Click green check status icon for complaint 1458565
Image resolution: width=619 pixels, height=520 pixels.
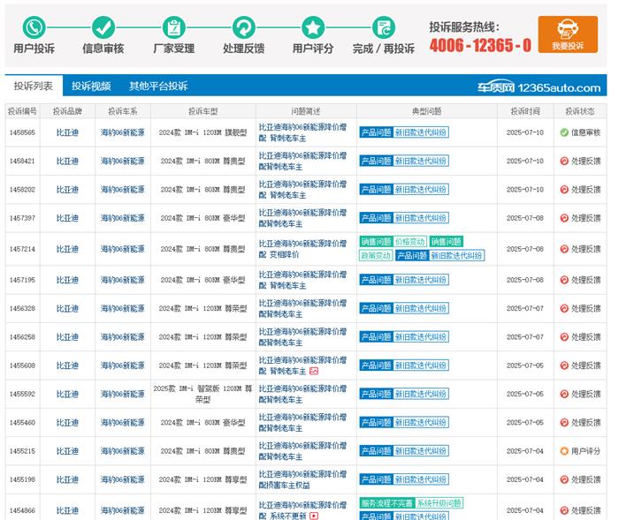click(564, 132)
